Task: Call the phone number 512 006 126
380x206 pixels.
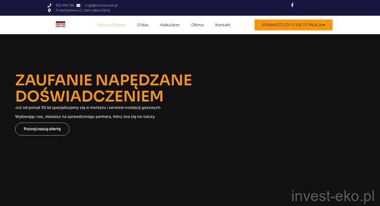Action: pos(65,5)
